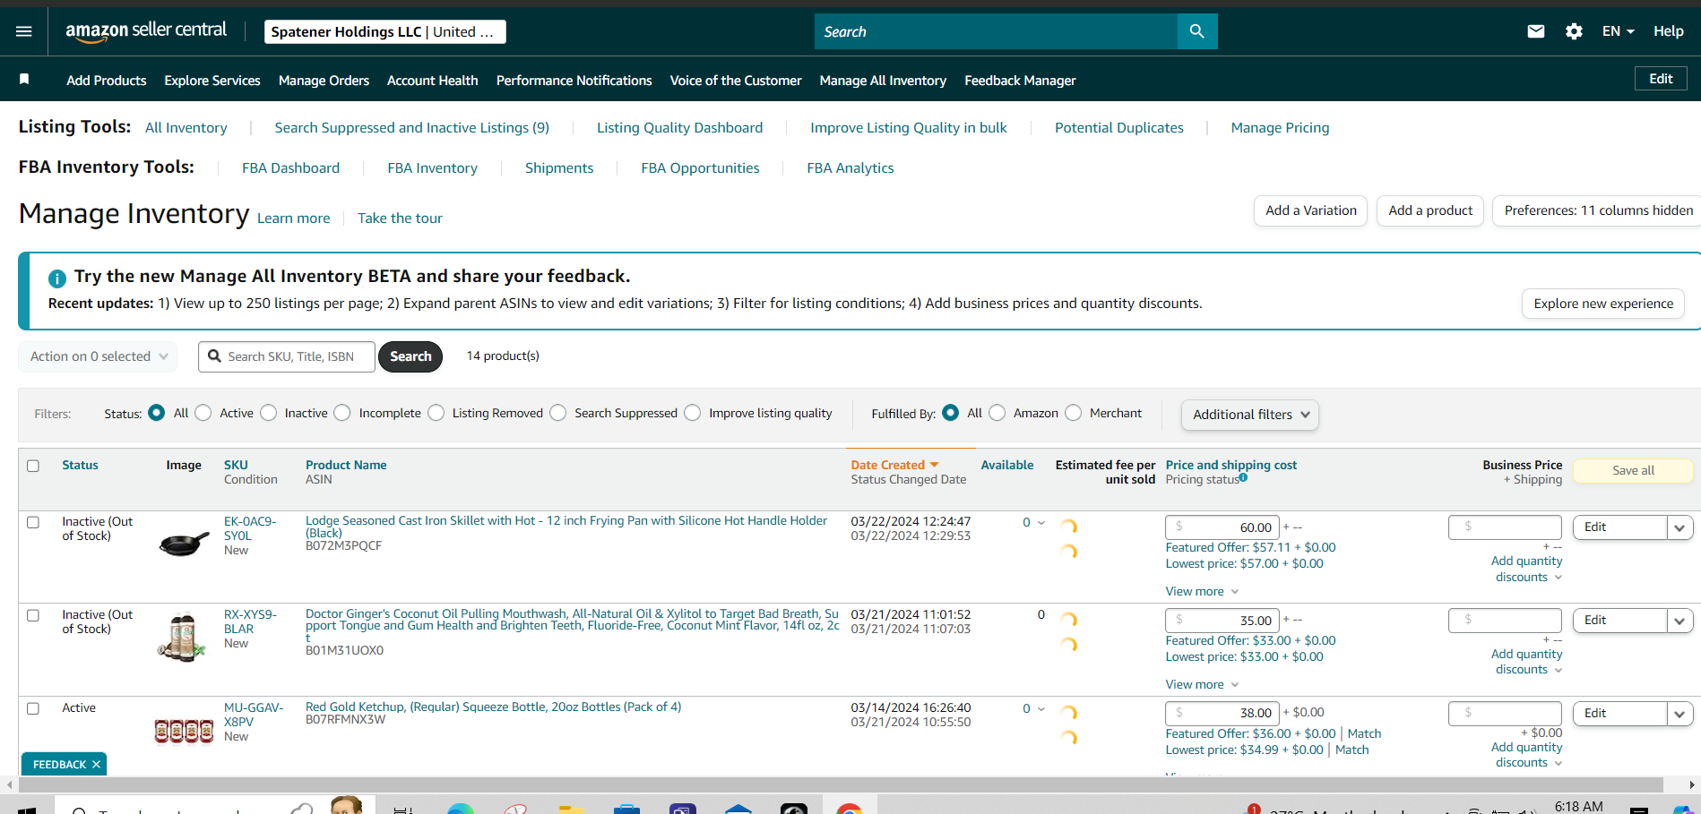Click the black Search button for SKU search

point(410,356)
